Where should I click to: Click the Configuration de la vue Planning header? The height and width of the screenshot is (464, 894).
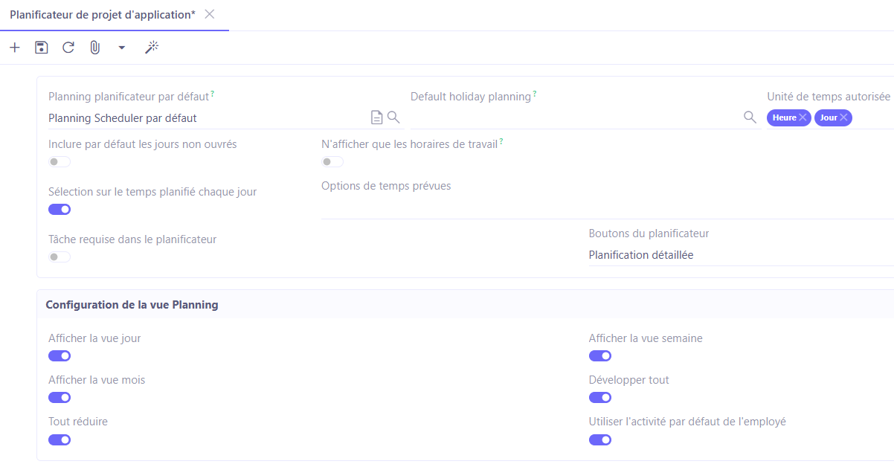[132, 305]
